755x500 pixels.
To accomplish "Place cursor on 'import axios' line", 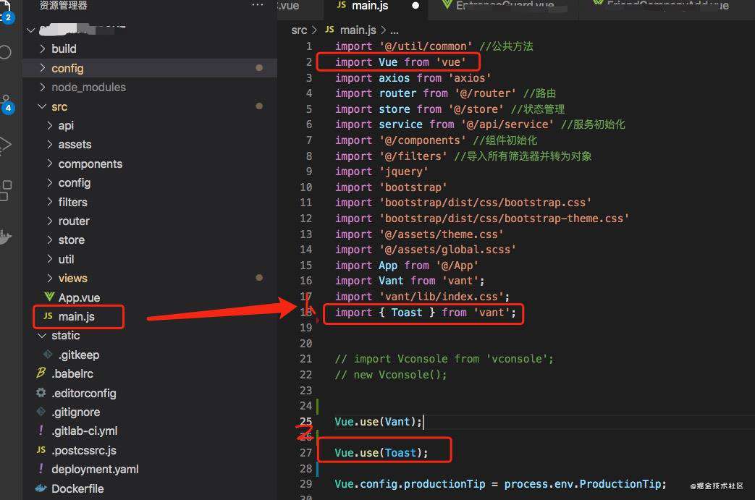I will pyautogui.click(x=413, y=78).
